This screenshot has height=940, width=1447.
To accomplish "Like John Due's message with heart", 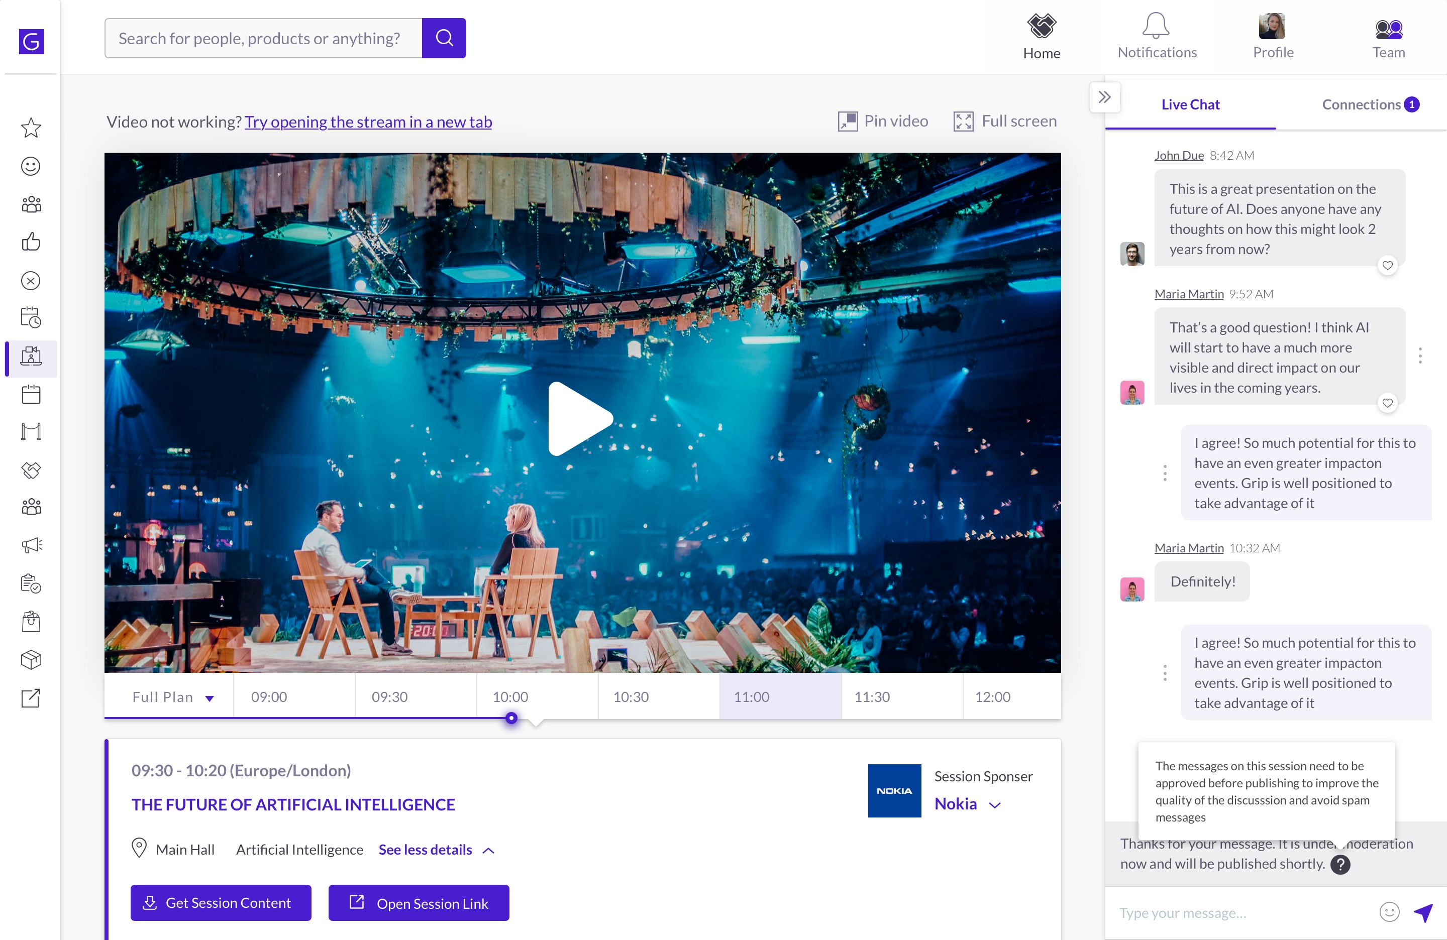I will (1387, 266).
